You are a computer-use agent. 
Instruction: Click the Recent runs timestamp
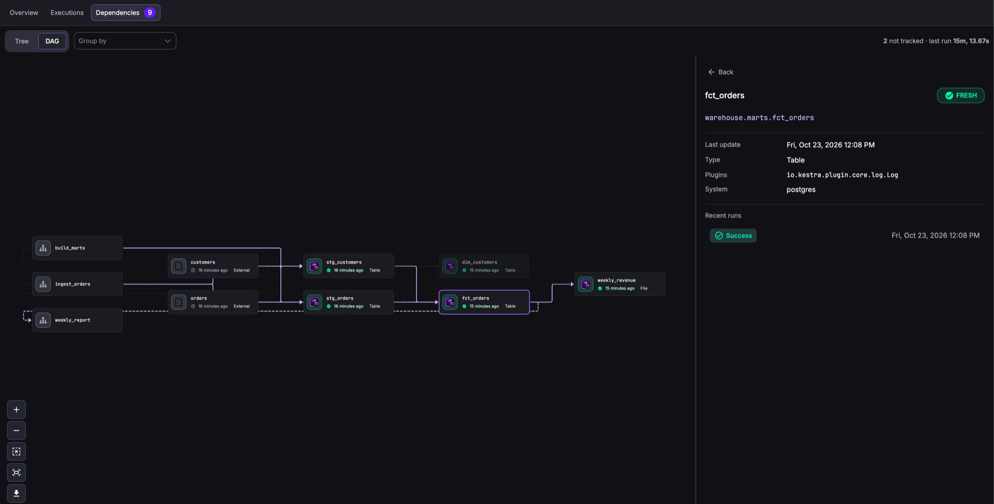935,235
